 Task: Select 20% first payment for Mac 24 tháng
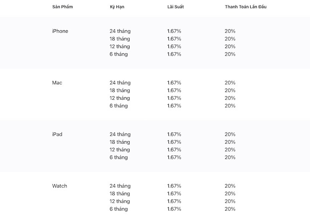(230, 83)
